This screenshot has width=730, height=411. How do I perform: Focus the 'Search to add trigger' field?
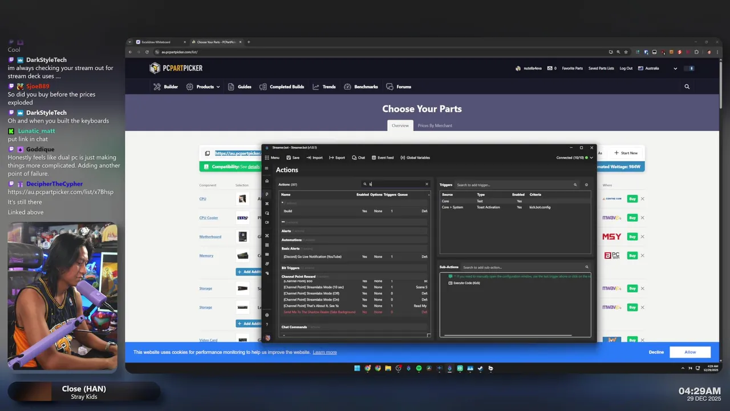coord(514,185)
